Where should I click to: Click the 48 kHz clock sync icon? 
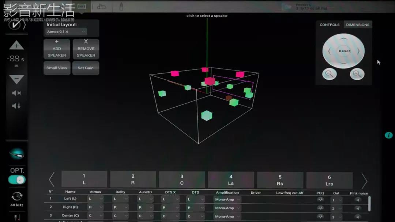pyautogui.click(x=16, y=196)
